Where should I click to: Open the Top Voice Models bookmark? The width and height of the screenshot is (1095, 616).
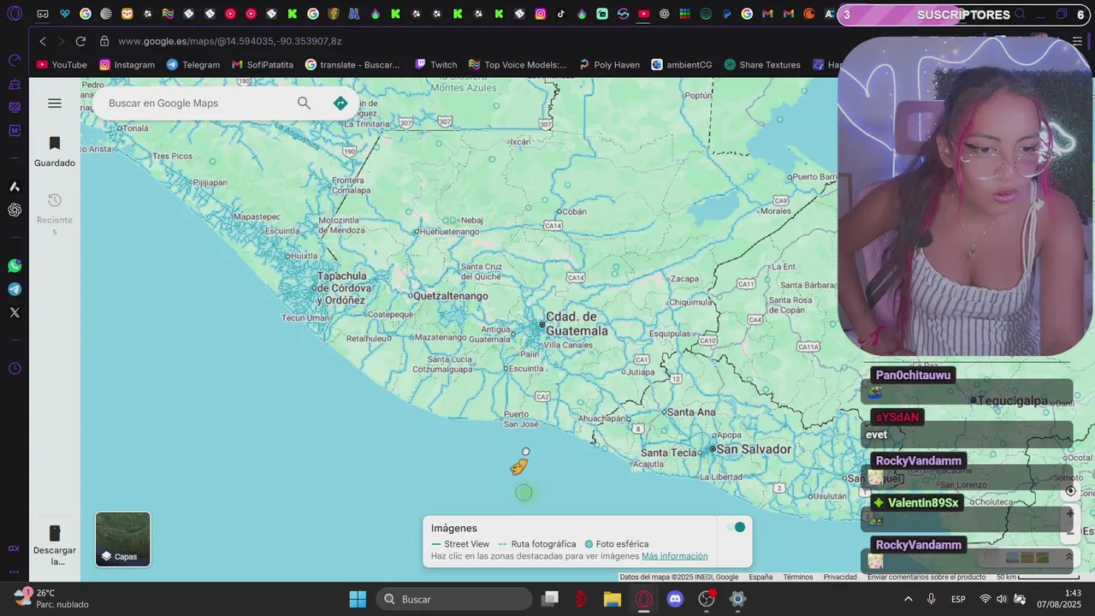(x=518, y=65)
